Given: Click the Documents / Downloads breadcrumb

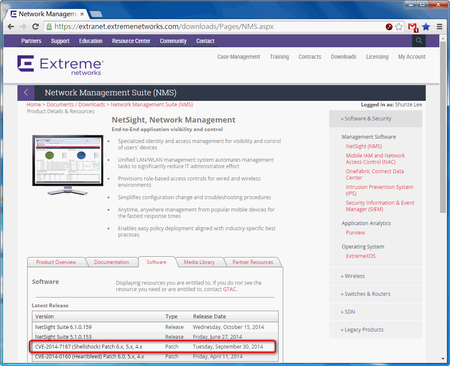Looking at the screenshot, I should pyautogui.click(x=76, y=105).
